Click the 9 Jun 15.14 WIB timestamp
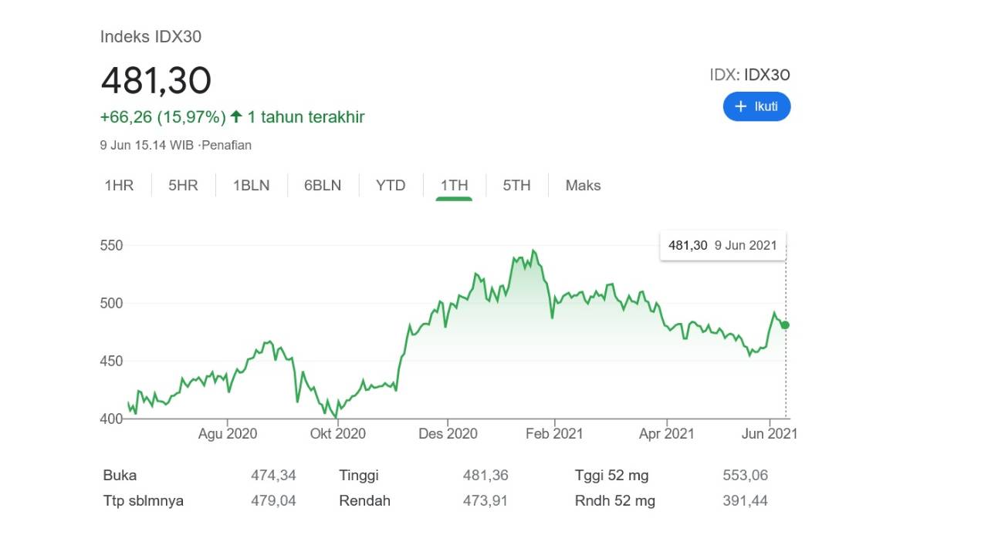Screen dimensions: 988x555 147,145
